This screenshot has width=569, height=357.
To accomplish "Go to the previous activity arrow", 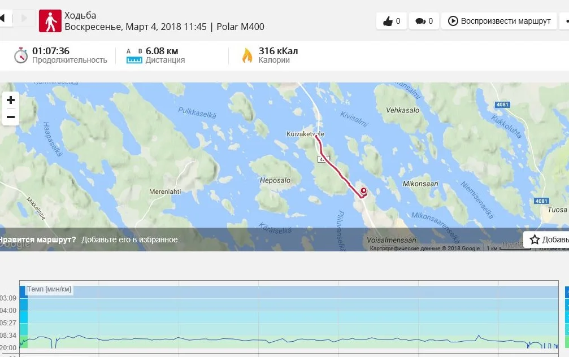I will click(3, 18).
